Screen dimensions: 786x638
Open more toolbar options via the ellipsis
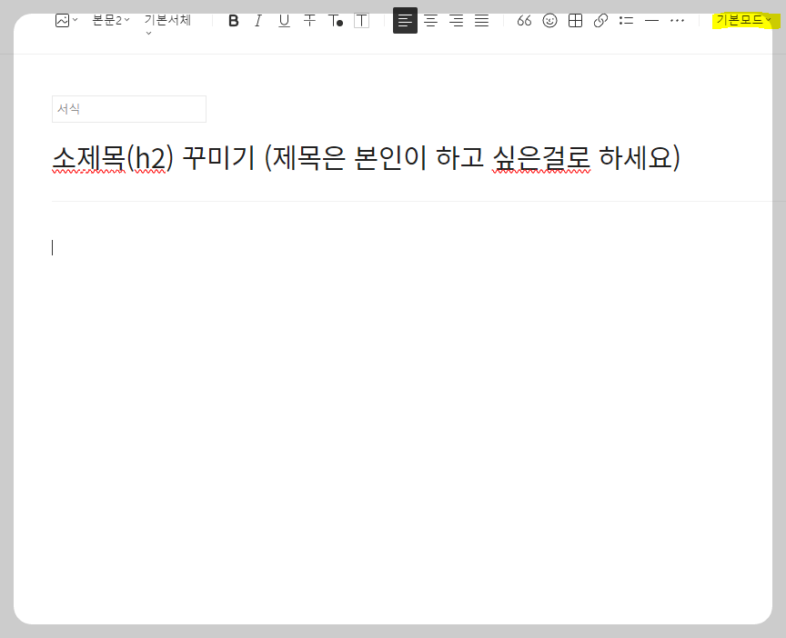(677, 20)
